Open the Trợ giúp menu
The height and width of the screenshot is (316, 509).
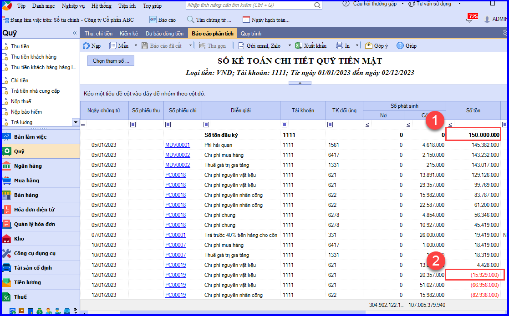tap(152, 6)
